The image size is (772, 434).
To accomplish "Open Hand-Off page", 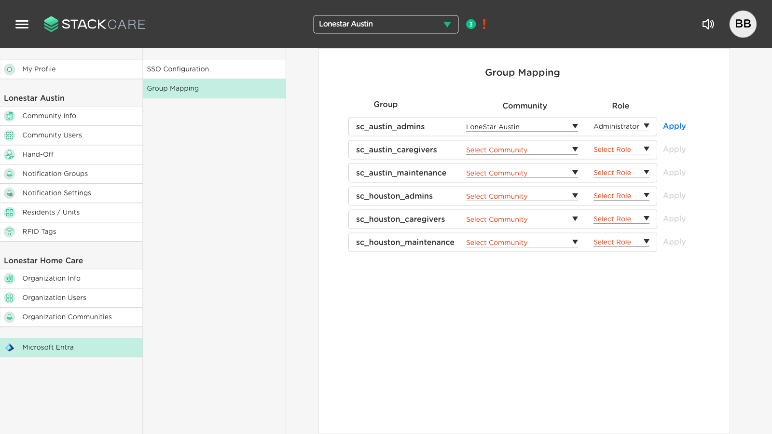I will tap(71, 155).
